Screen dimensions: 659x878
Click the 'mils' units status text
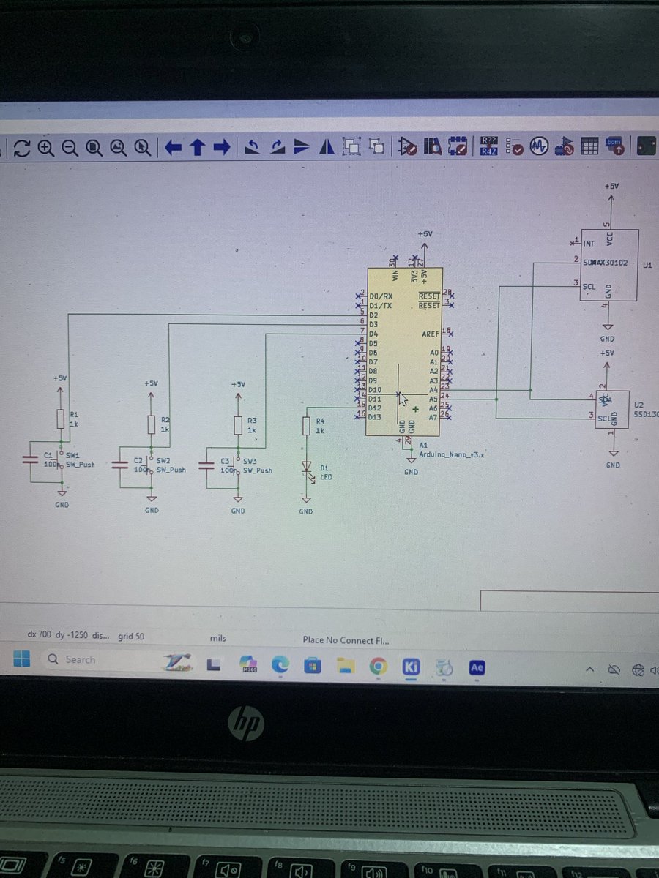(x=217, y=639)
